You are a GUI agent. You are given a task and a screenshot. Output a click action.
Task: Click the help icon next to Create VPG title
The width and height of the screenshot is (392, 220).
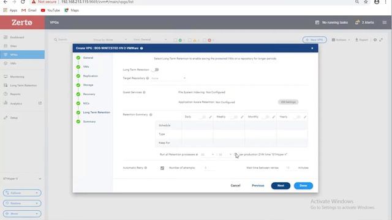tap(141, 48)
